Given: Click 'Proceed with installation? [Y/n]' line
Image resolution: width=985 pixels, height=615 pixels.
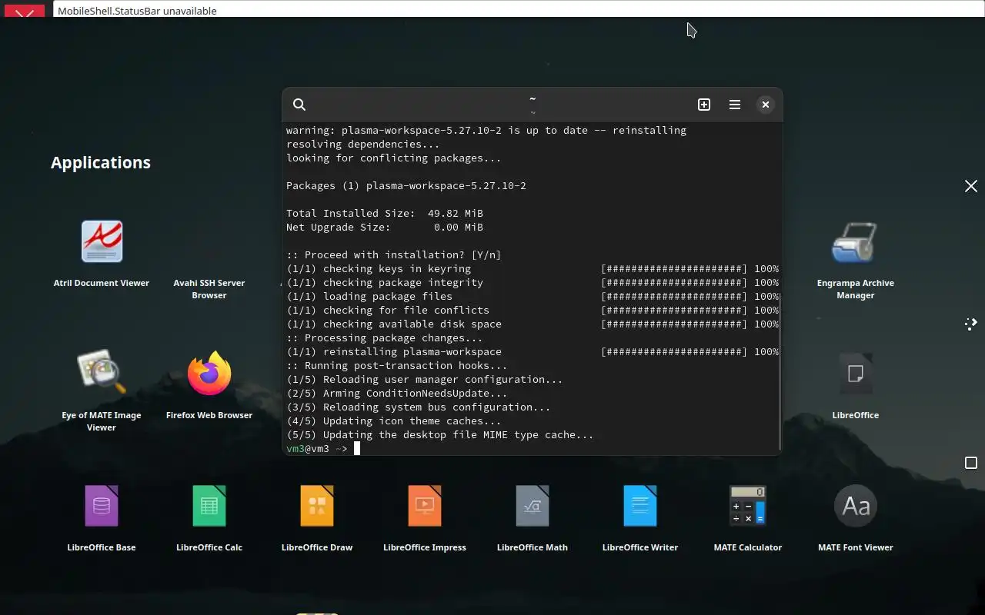Looking at the screenshot, I should tap(394, 255).
